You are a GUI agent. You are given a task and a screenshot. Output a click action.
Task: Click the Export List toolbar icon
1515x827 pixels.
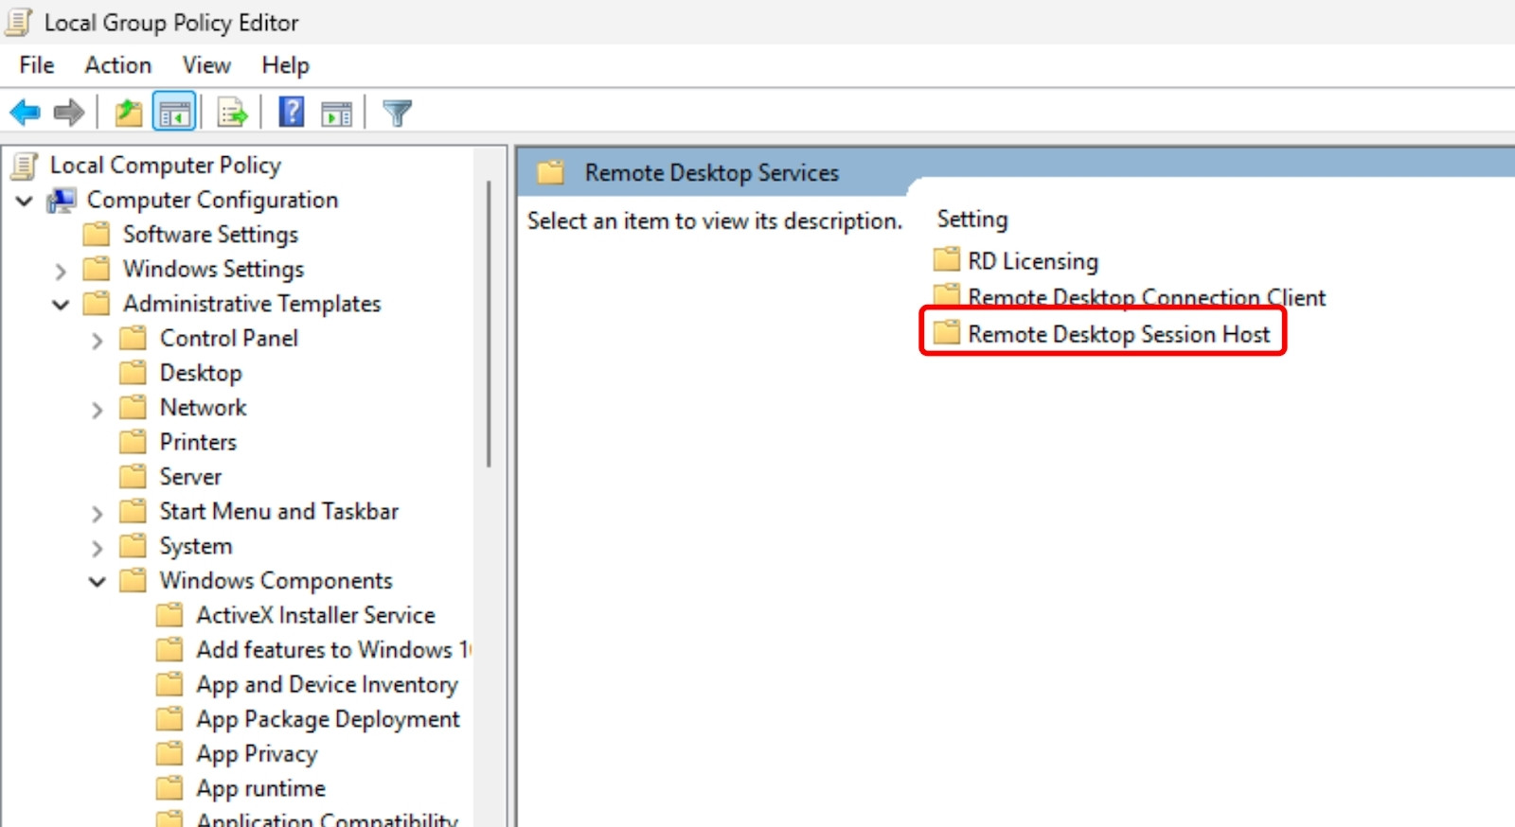pyautogui.click(x=232, y=114)
